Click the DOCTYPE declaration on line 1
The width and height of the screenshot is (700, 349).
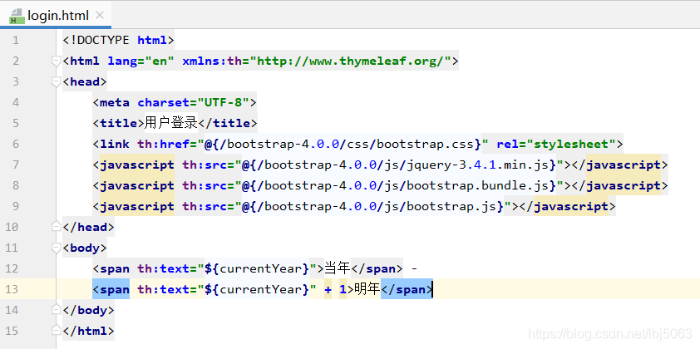118,40
